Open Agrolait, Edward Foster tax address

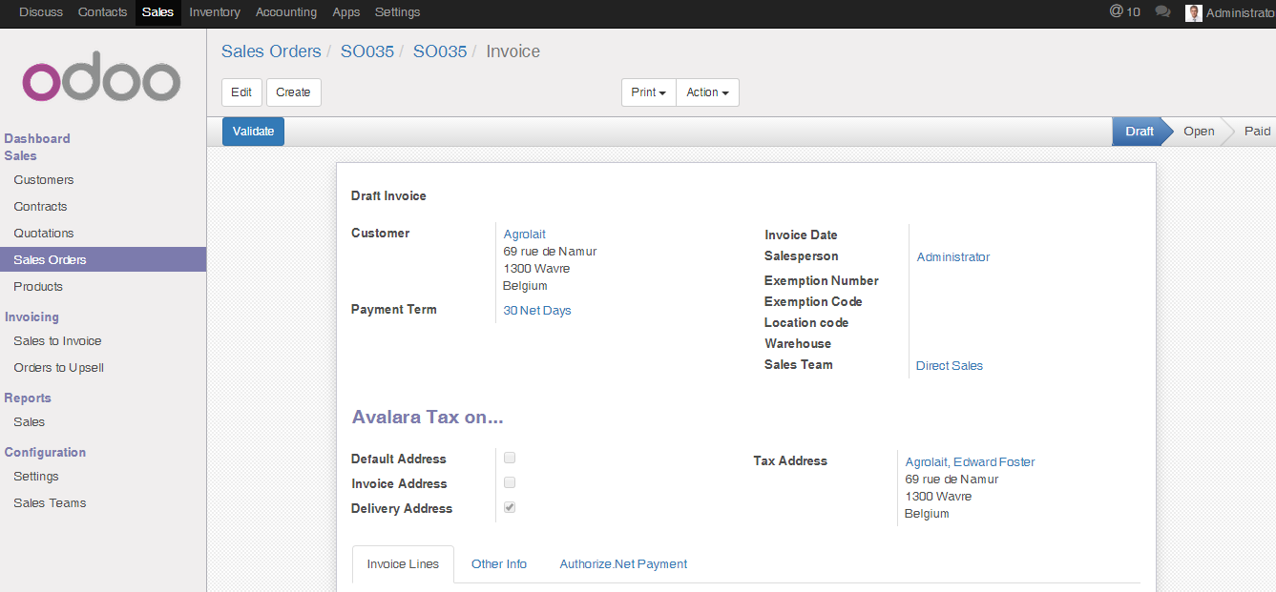coord(971,462)
